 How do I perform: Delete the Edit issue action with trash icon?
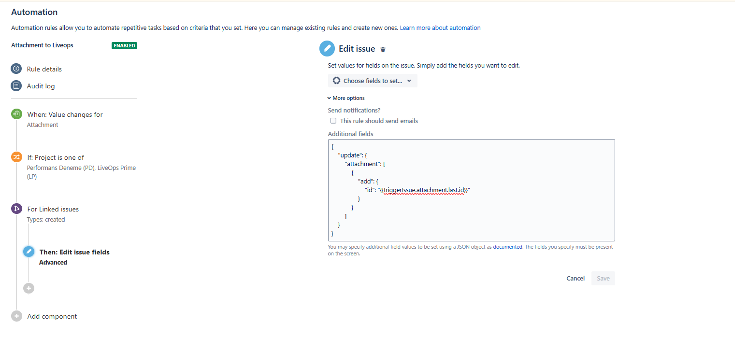pyautogui.click(x=383, y=49)
